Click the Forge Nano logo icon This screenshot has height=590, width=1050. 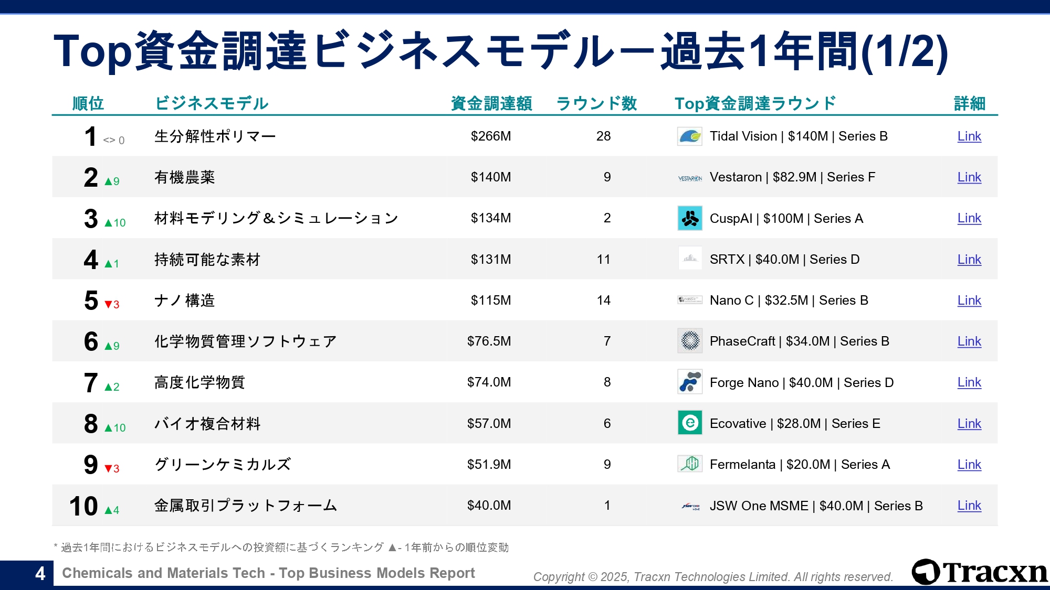tap(690, 382)
